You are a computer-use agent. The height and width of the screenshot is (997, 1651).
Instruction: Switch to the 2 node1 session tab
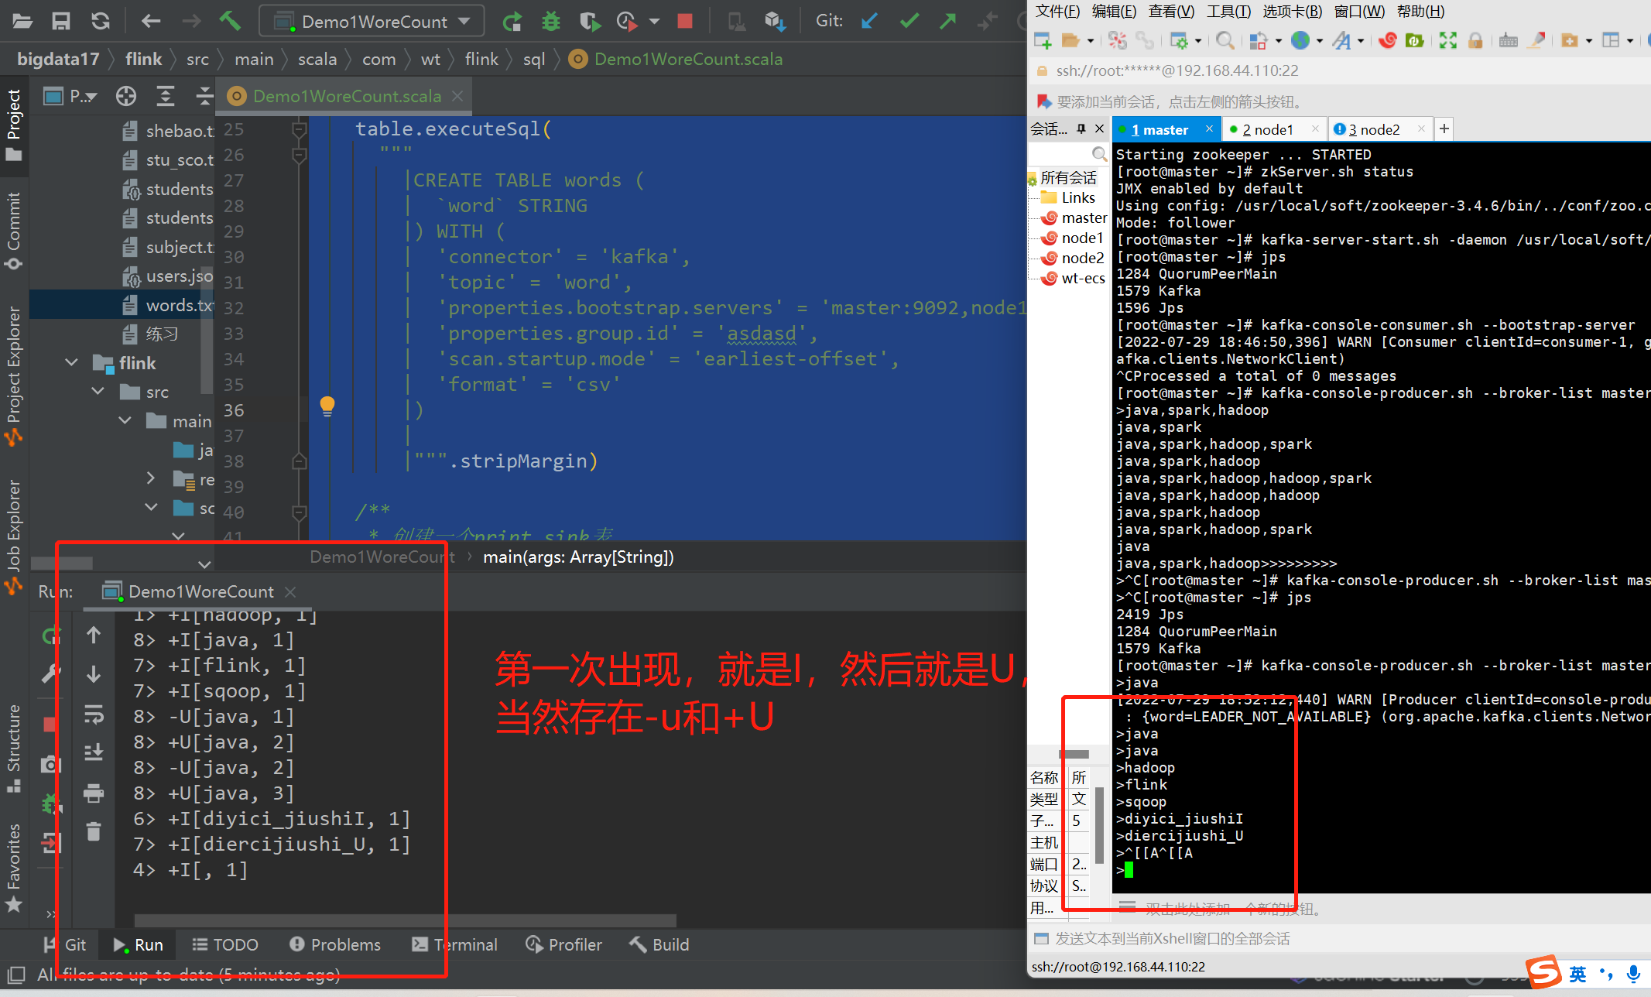(1267, 129)
